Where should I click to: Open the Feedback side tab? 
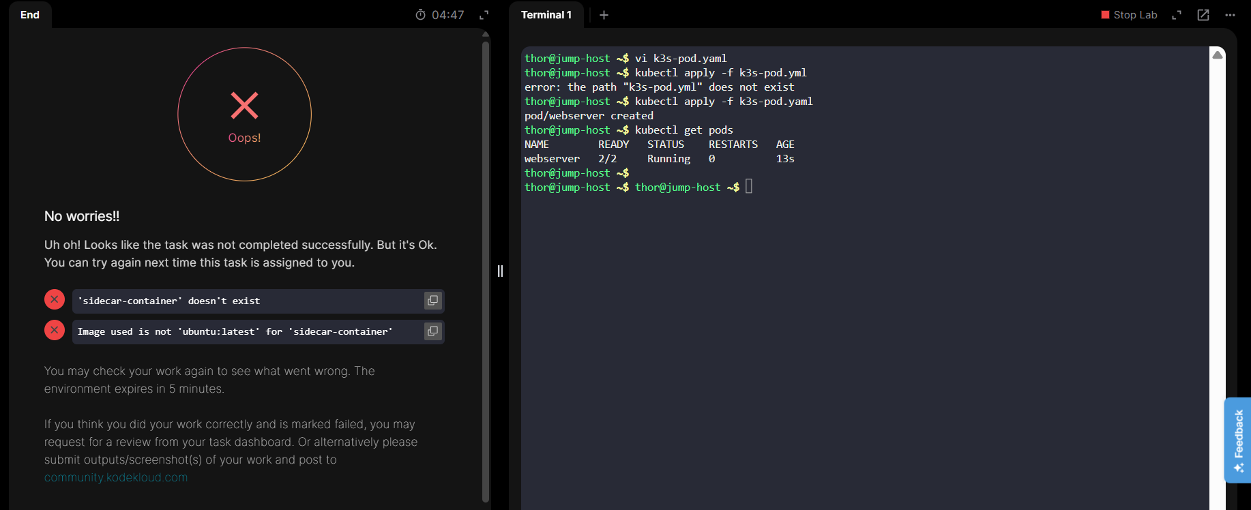[1238, 440]
